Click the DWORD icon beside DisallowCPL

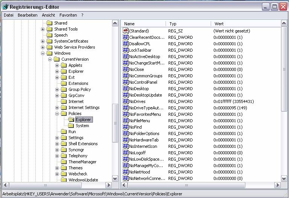126,43
